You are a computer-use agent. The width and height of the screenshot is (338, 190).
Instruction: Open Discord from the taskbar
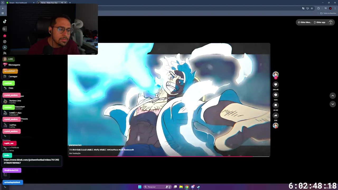point(193,187)
